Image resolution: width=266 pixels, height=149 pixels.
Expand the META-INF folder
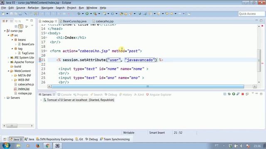pyautogui.click(x=12, y=75)
